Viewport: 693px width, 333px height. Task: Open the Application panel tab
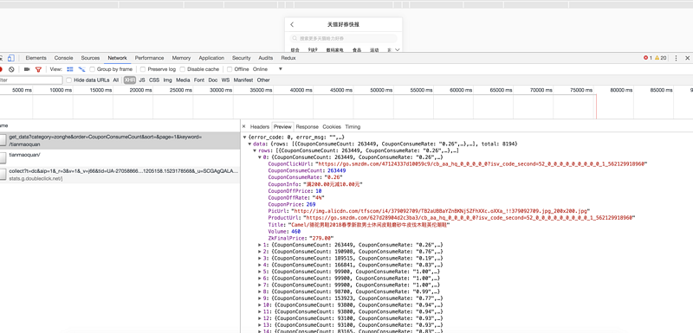(x=211, y=58)
